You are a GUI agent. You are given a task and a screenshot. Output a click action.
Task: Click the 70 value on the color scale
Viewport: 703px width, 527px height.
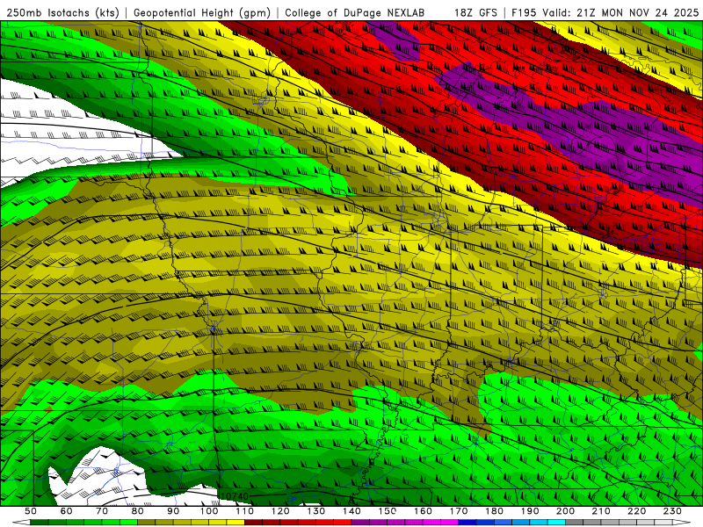pos(102,511)
